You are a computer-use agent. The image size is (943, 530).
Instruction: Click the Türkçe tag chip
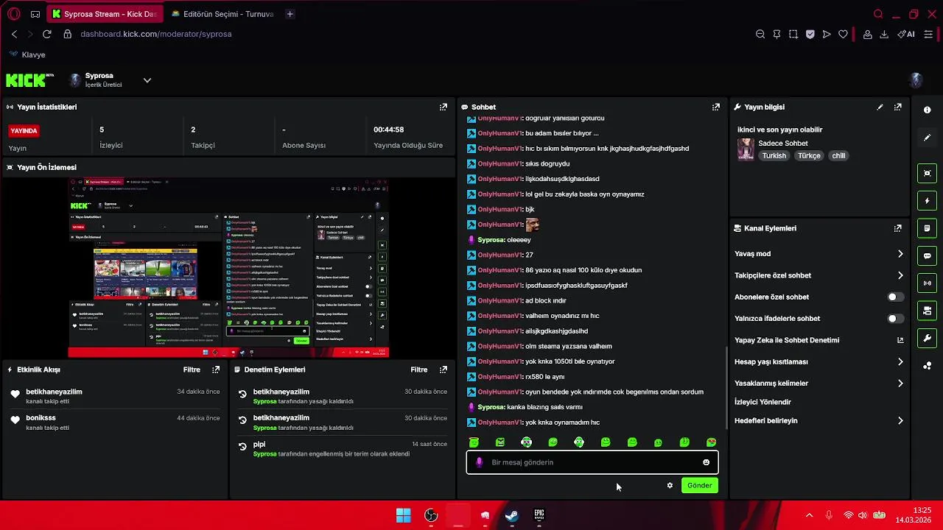[x=809, y=156]
